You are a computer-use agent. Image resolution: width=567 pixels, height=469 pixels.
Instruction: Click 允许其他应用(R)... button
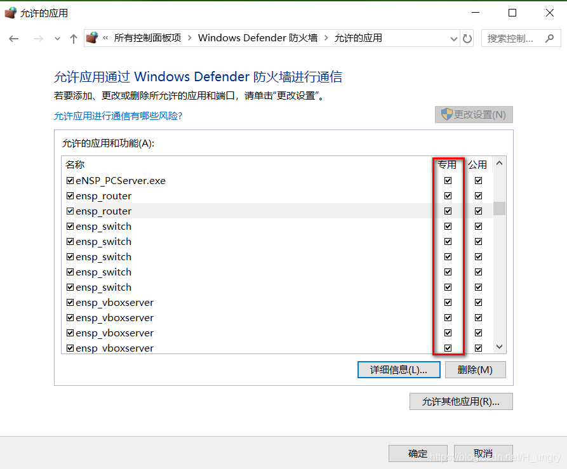(461, 402)
